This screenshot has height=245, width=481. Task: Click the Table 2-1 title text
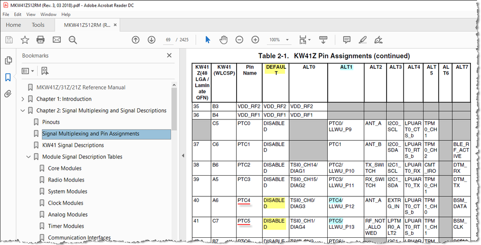(x=334, y=56)
